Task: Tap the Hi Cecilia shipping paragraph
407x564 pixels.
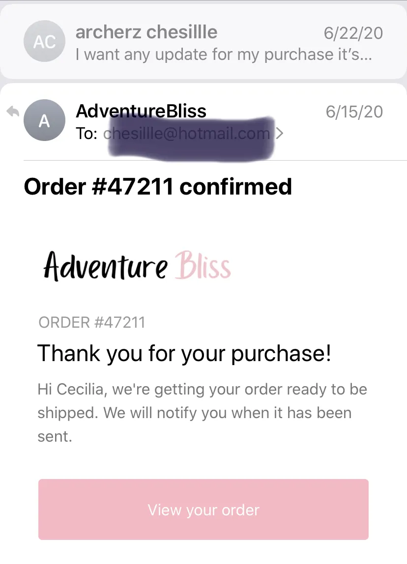Action: [202, 413]
